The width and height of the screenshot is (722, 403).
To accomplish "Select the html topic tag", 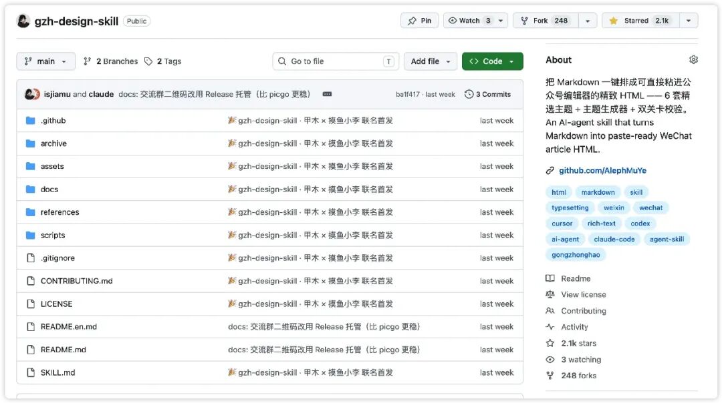I will coord(559,192).
